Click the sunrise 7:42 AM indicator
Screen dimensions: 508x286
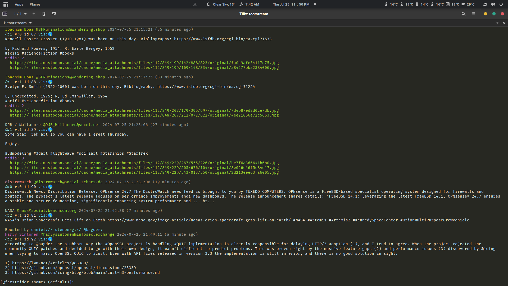249,4
